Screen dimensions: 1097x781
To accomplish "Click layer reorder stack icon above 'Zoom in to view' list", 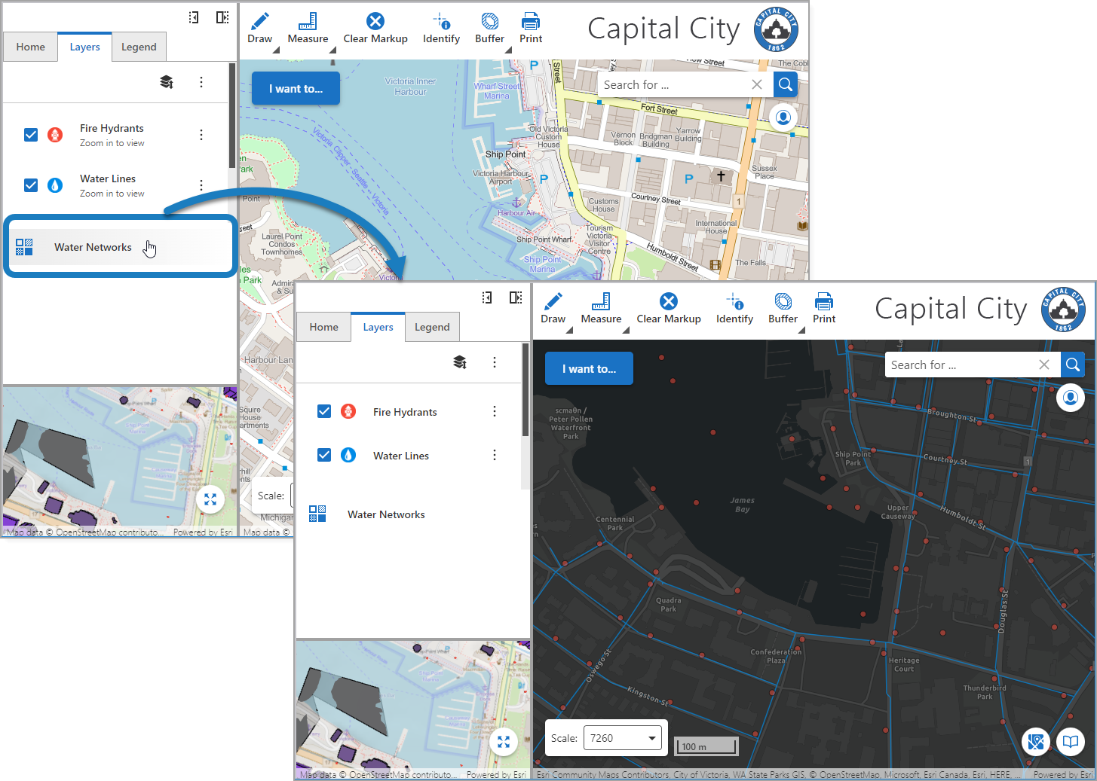I will 167,82.
